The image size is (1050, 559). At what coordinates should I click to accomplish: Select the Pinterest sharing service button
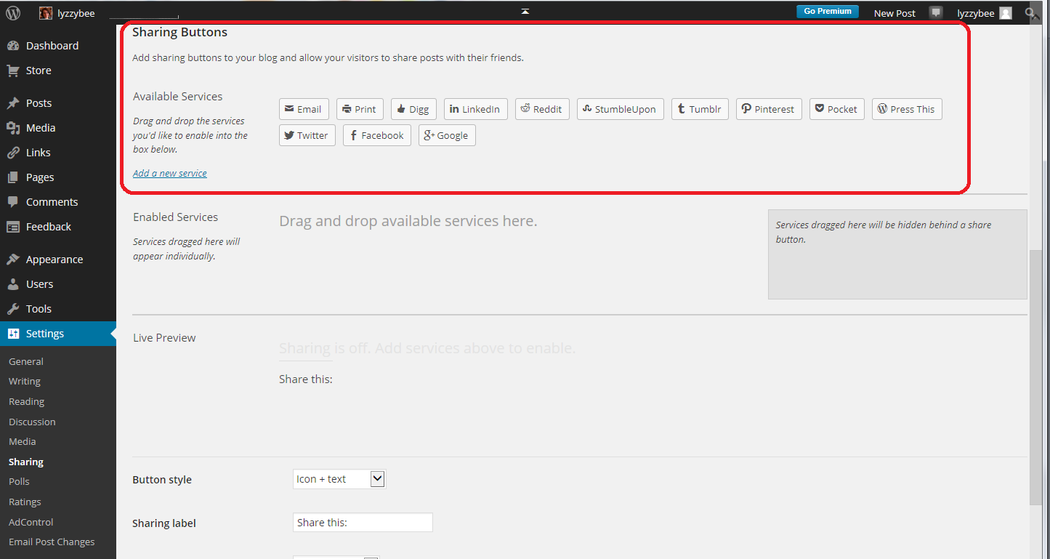tap(769, 109)
